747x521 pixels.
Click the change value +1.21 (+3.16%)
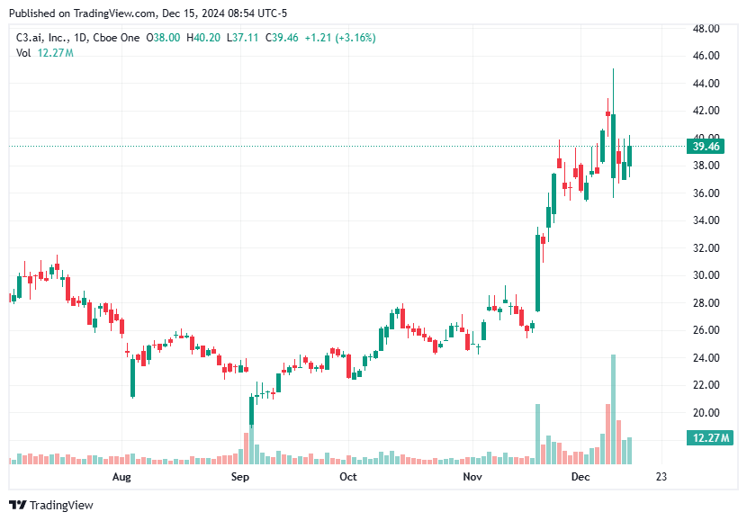(x=340, y=38)
